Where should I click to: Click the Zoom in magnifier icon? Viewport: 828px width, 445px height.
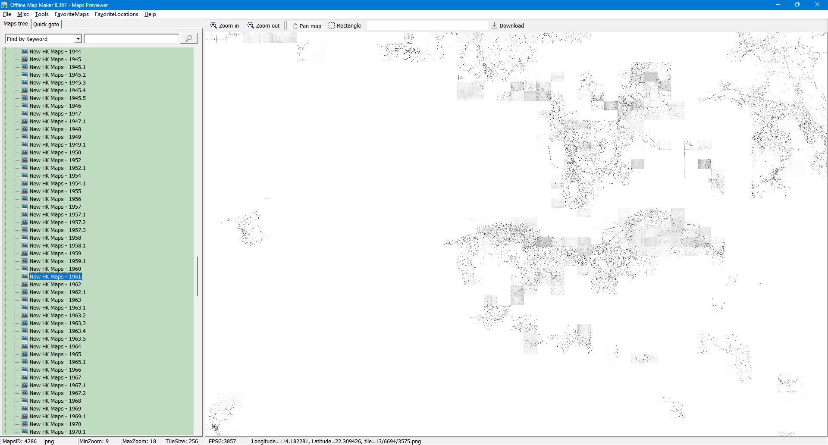point(213,25)
